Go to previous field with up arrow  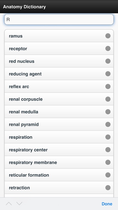(9, 204)
